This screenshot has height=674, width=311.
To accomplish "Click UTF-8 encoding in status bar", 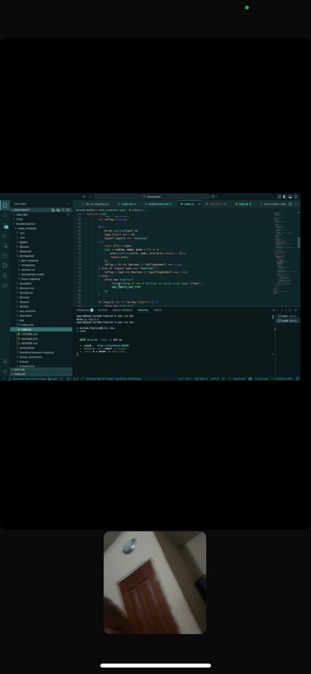I will 215,379.
